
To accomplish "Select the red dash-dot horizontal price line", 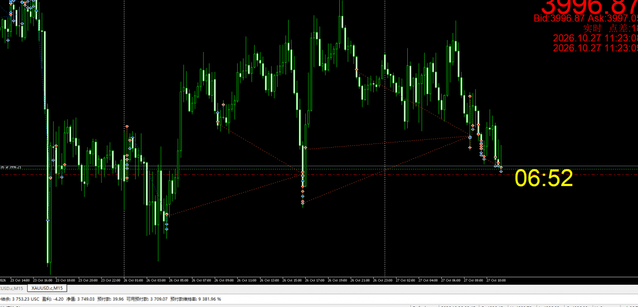I will 319,174.
